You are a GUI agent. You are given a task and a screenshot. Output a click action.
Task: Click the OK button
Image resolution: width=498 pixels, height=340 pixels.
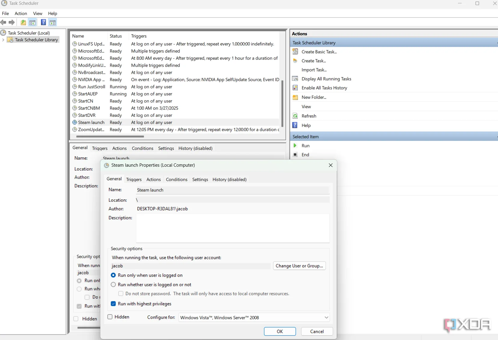pos(280,331)
